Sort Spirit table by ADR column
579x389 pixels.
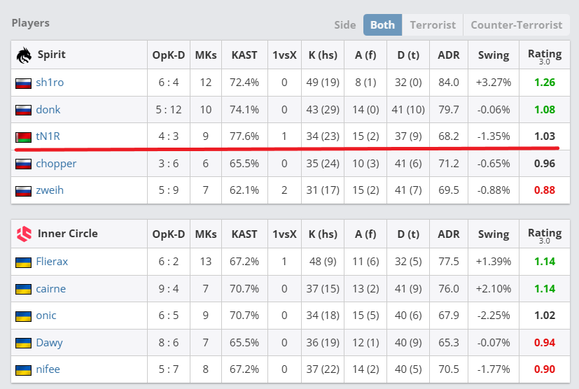coord(448,55)
